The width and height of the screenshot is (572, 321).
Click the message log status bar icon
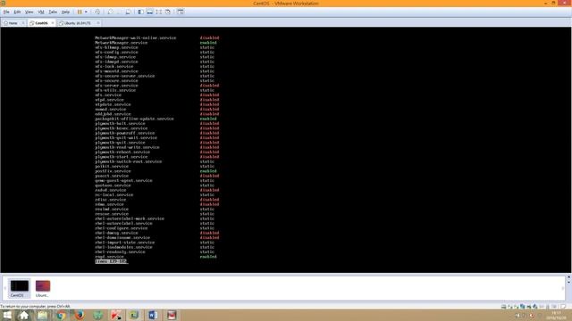coord(563,307)
